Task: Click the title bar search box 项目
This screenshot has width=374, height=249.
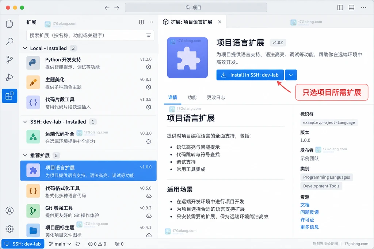Action: [196, 8]
